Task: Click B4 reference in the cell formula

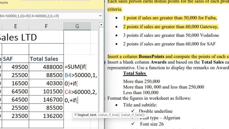Action: pos(68,75)
